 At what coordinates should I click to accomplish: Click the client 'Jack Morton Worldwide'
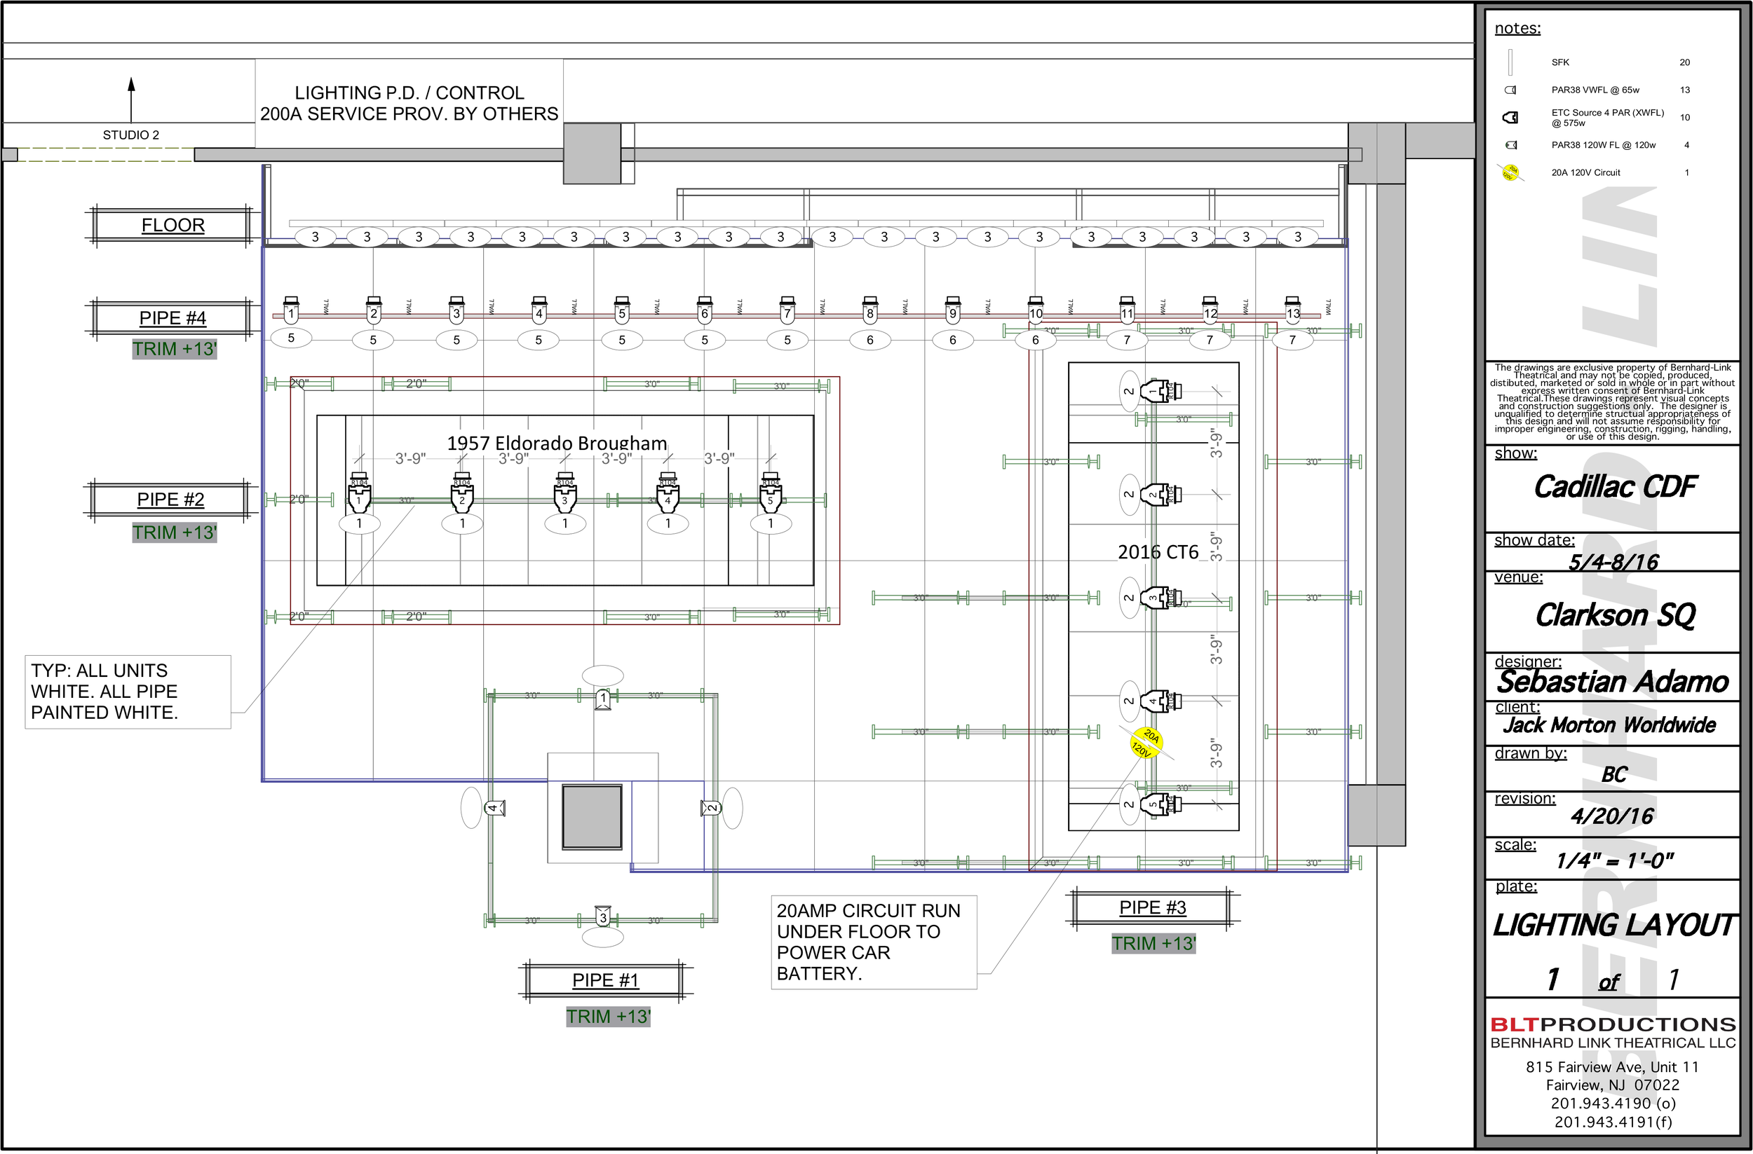(x=1609, y=725)
